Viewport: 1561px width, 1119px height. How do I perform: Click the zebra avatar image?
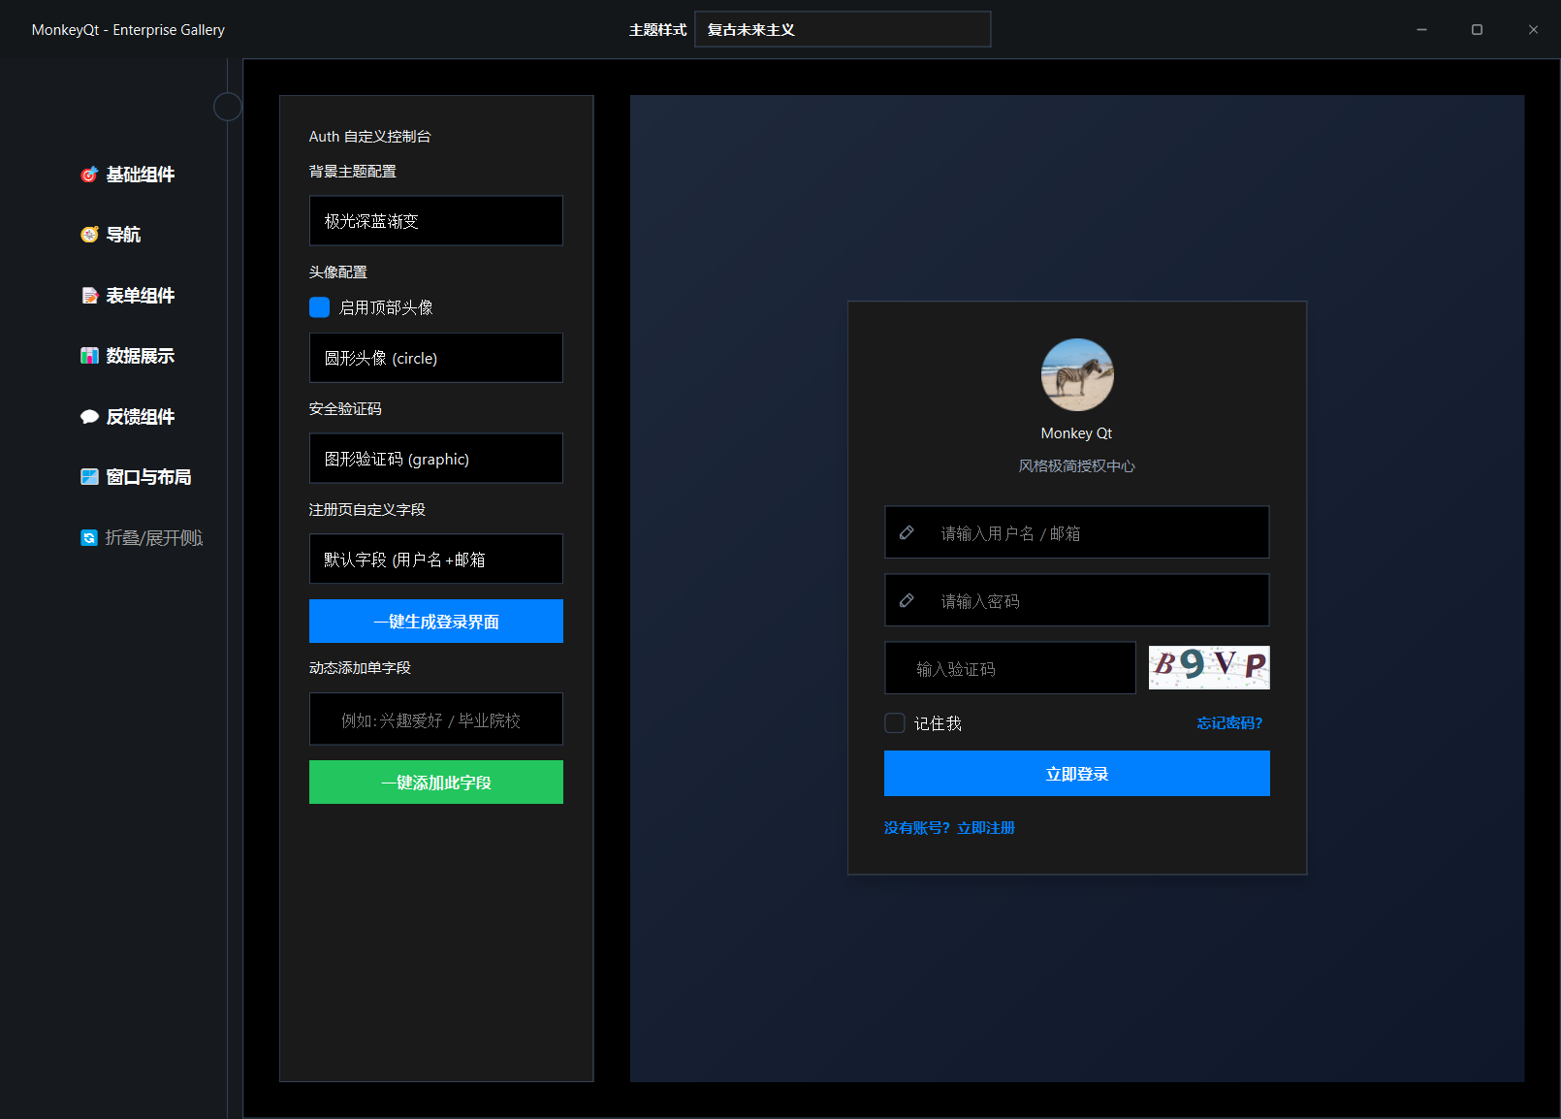coord(1077,374)
